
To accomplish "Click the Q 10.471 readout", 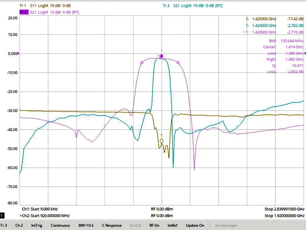I will pos(288,65).
